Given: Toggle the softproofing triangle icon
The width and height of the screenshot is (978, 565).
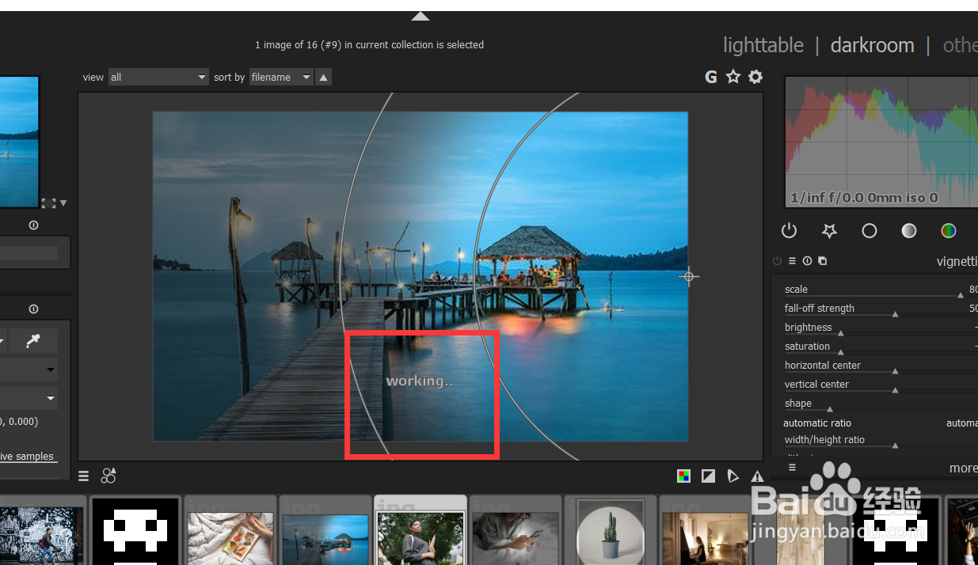Looking at the screenshot, I should [733, 476].
